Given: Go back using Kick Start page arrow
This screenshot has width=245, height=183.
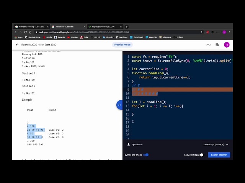Looking at the screenshot, I should click(x=17, y=45).
